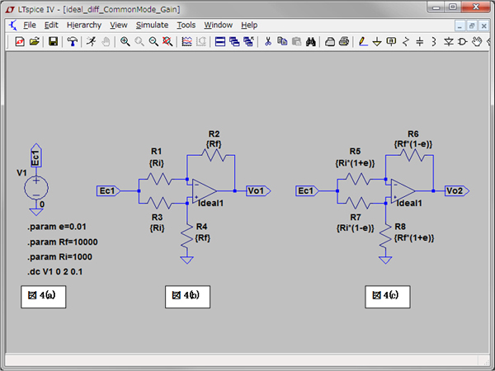Click the Find binoculars icon
495x371 pixels.
312,41
